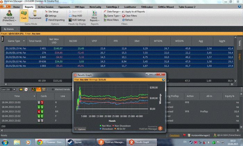Open the Last 250 hands dropdown
This screenshot has height=146, width=243.
tap(14, 90)
